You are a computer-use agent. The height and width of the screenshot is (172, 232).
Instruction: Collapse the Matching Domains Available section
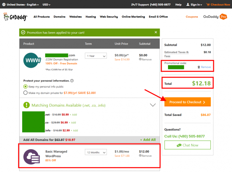[153, 105]
